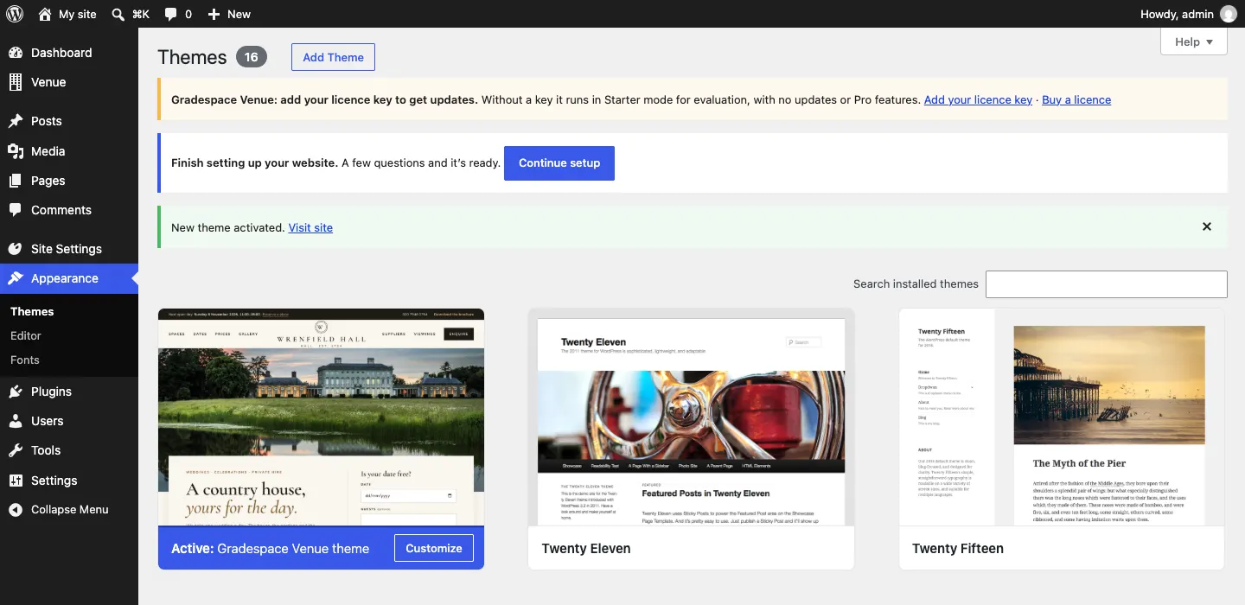1245x605 pixels.
Task: Click Collapse Menu label
Action: pyautogui.click(x=70, y=510)
